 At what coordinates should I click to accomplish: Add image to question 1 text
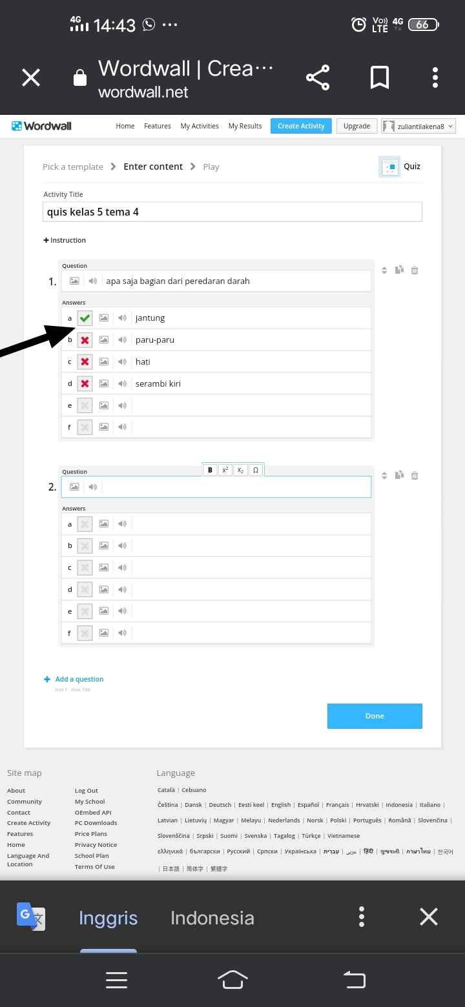[x=74, y=281]
